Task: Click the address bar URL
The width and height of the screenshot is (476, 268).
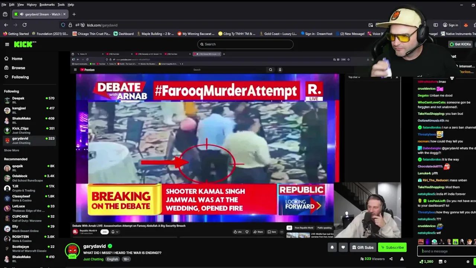Action: 102,25
